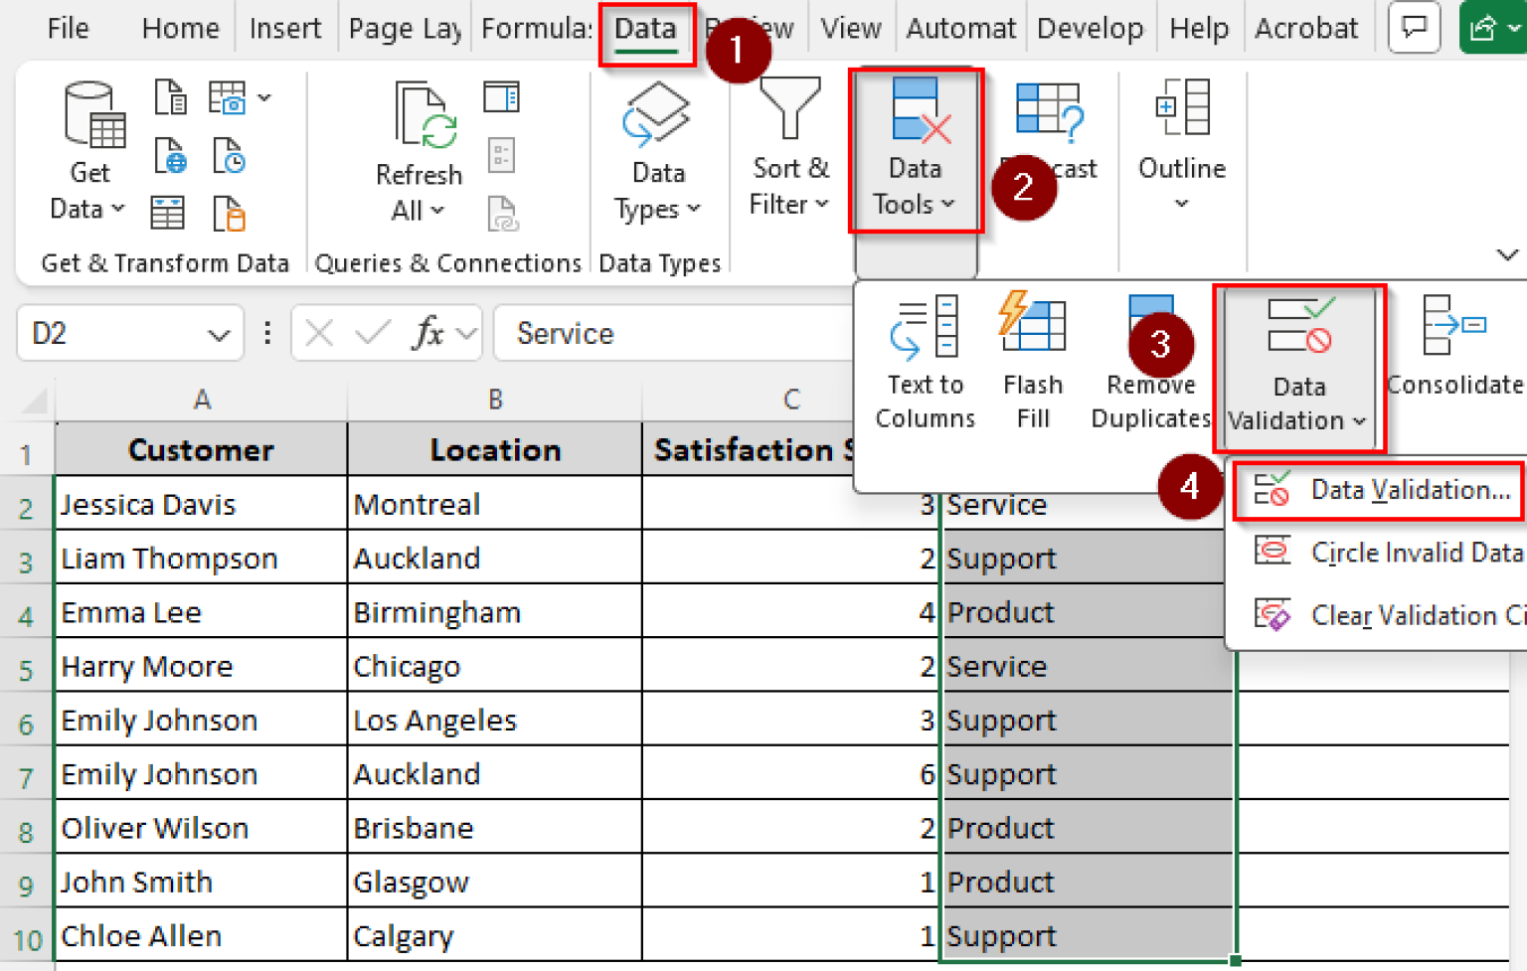This screenshot has height=971, width=1527.
Task: Select cell A1 containing Customer
Action: (x=199, y=449)
